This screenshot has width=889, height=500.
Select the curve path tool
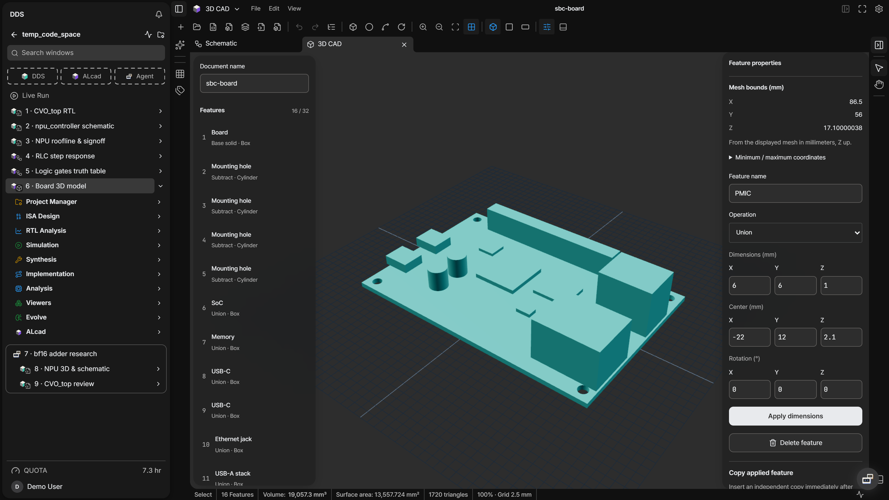point(385,27)
